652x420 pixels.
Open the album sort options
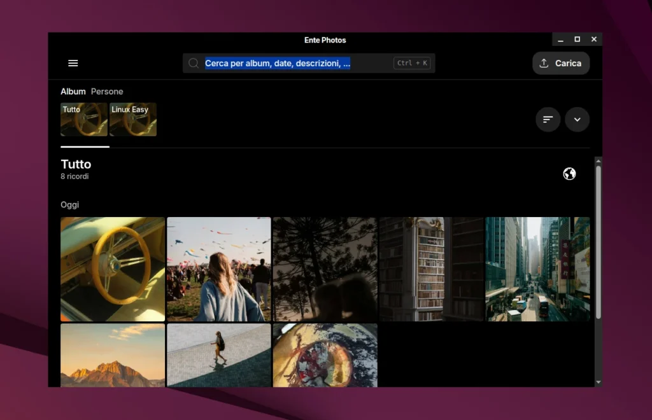pos(548,120)
